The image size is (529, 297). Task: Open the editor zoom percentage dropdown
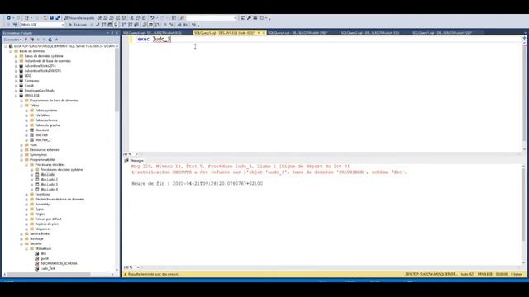pyautogui.click(x=137, y=154)
